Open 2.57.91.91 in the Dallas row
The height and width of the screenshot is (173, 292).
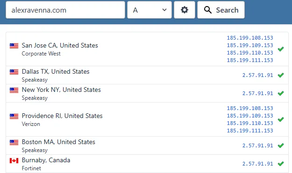coord(258,75)
